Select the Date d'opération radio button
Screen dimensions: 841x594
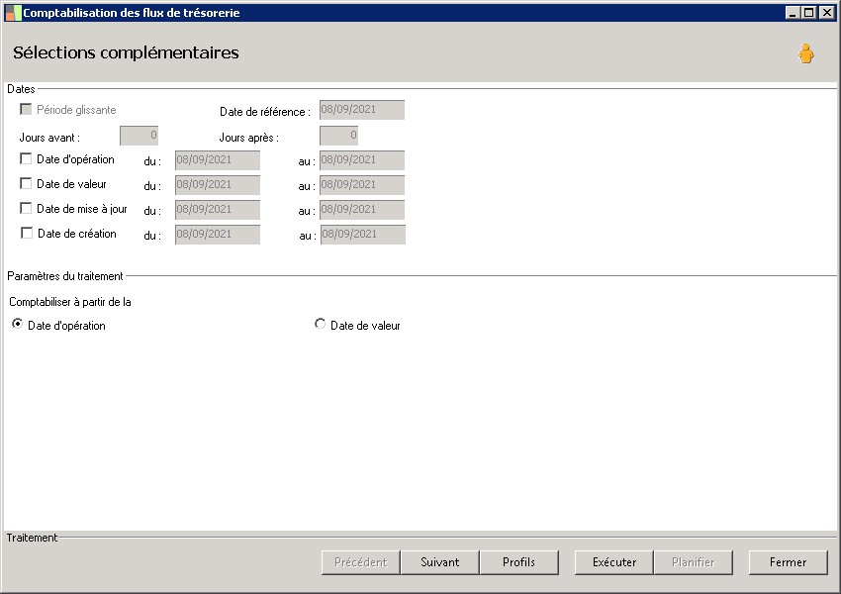(x=18, y=325)
